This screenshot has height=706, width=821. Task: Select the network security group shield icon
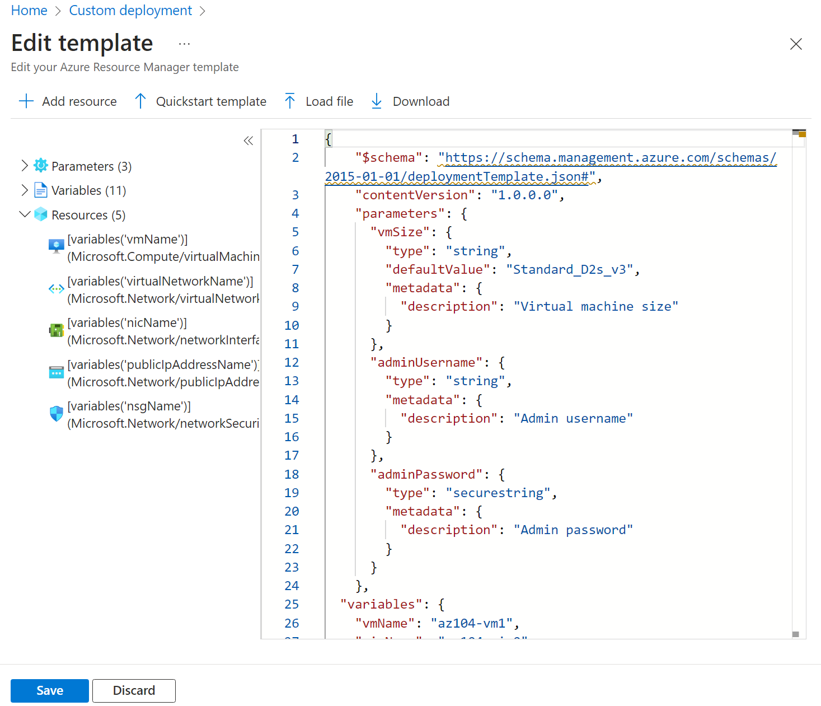pos(57,414)
